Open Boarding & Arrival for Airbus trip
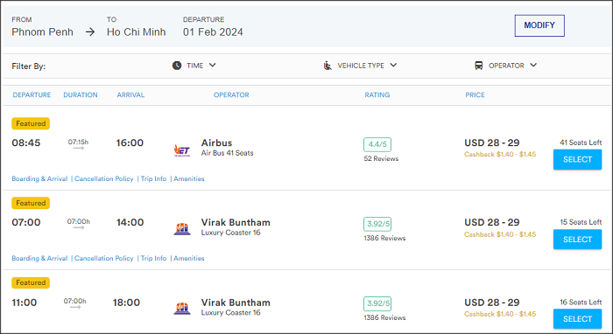 (x=39, y=178)
